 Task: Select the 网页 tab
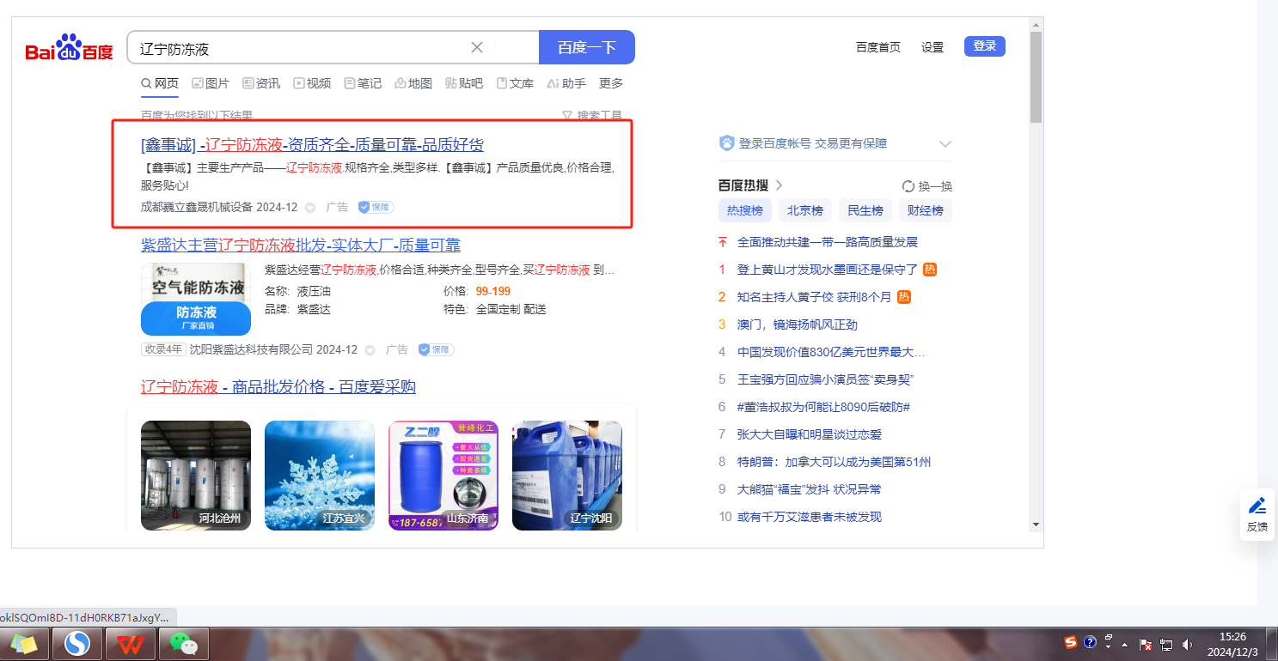point(160,83)
